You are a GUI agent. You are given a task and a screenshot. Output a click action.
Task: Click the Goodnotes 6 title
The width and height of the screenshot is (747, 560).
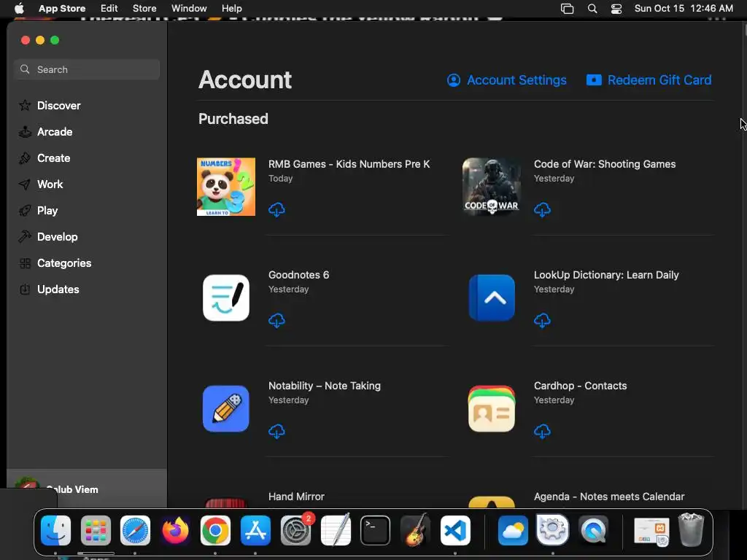(x=298, y=275)
